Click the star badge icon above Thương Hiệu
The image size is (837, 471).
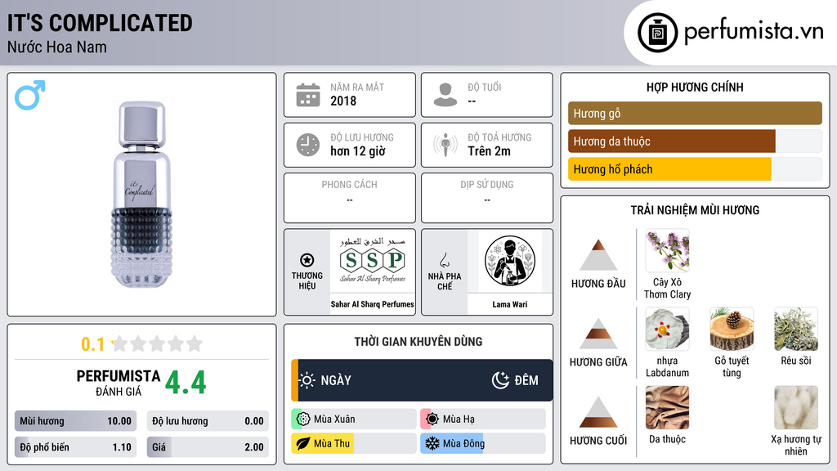[307, 260]
